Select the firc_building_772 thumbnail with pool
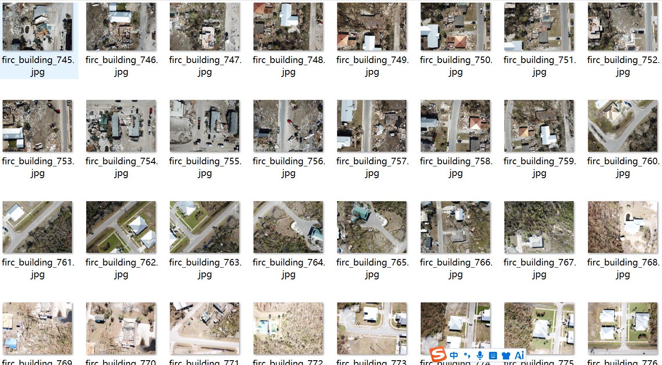This screenshot has width=662, height=365. tap(288, 328)
